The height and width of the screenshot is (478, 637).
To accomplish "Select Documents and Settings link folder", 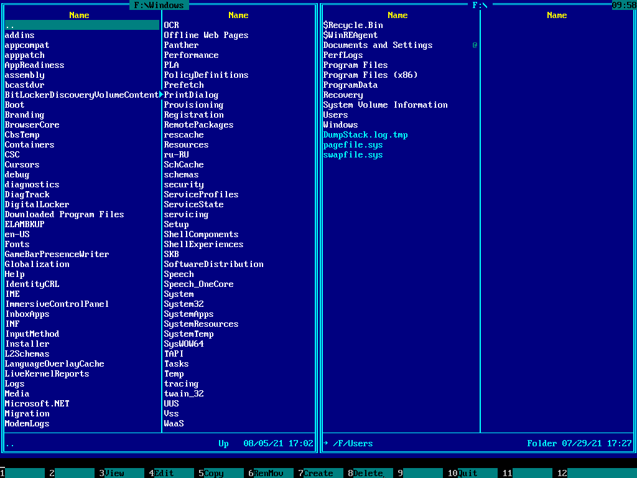I will point(378,45).
